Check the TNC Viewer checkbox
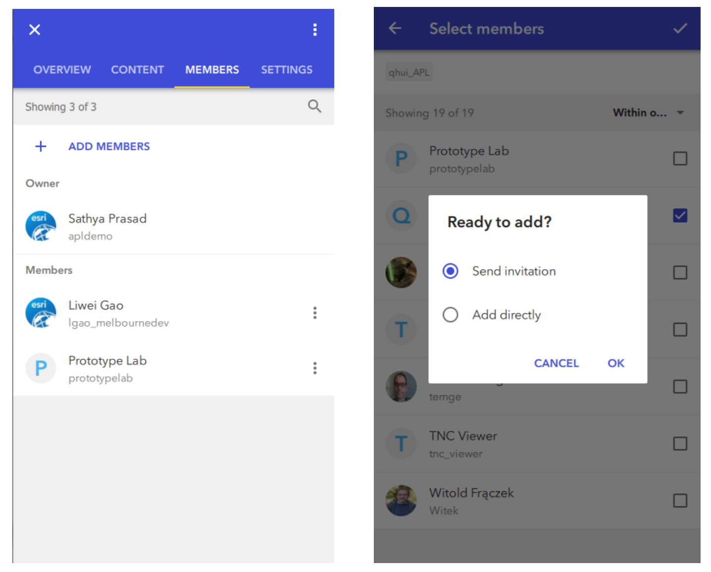Image resolution: width=711 pixels, height=572 pixels. [680, 443]
